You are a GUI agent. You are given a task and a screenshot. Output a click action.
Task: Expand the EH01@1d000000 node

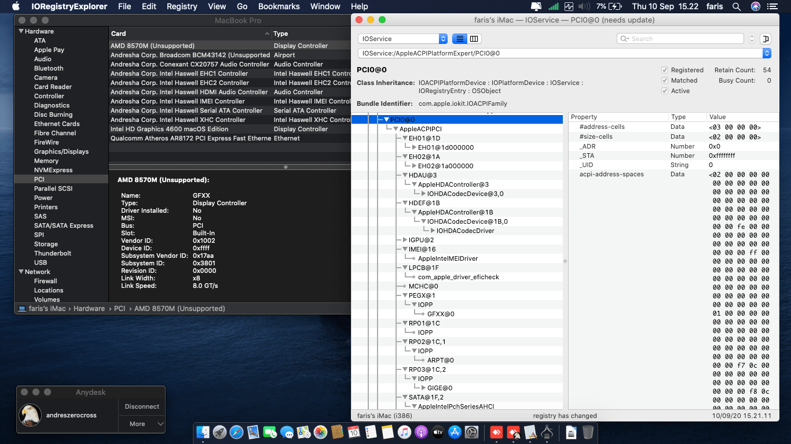(414, 147)
